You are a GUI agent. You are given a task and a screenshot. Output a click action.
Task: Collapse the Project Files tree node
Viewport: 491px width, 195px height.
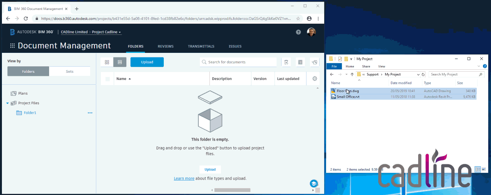point(7,103)
